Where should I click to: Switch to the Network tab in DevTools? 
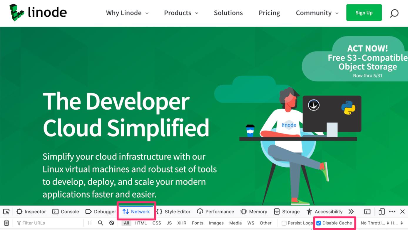(136, 212)
